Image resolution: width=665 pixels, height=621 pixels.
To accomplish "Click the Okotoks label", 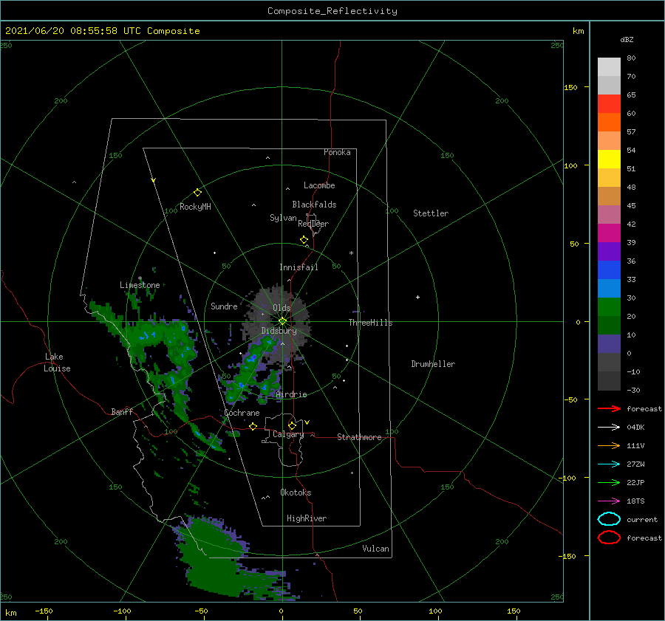I will 296,493.
